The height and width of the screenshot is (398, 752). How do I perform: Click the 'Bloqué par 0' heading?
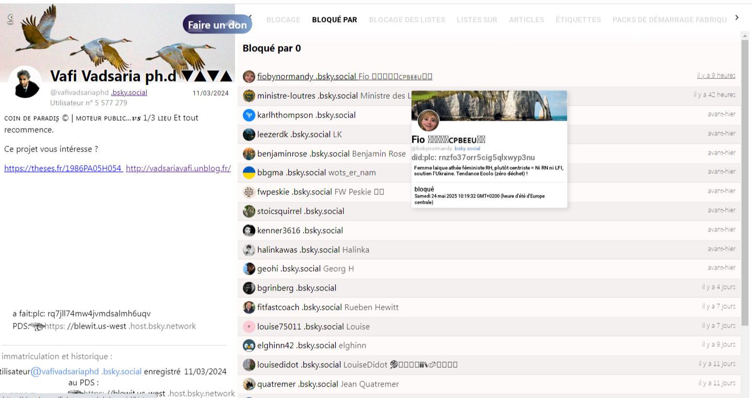[x=272, y=48]
